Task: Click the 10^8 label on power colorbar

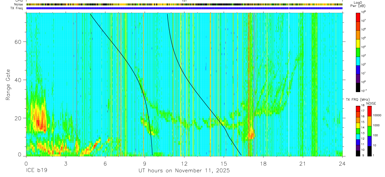Action: 363,12
